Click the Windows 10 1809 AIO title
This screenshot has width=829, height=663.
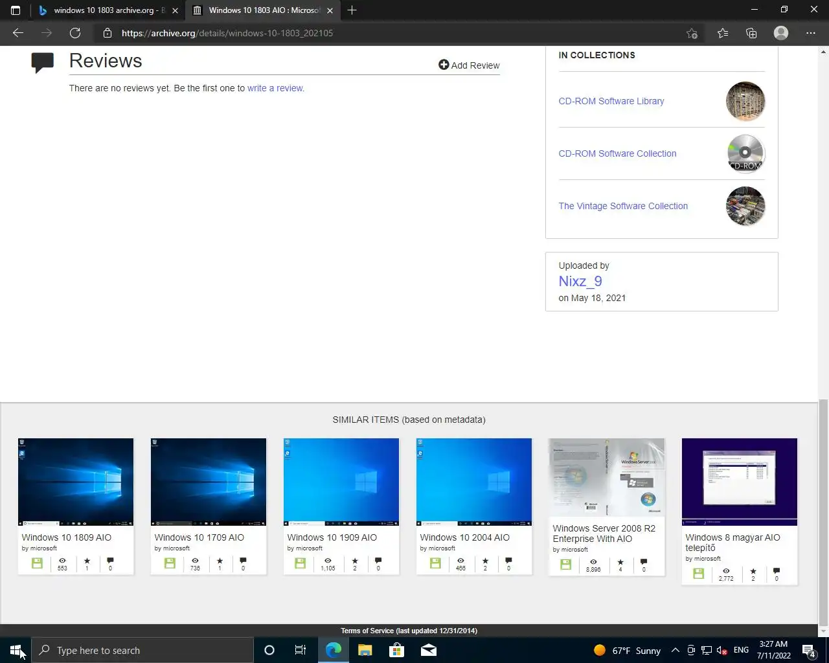tap(67, 537)
